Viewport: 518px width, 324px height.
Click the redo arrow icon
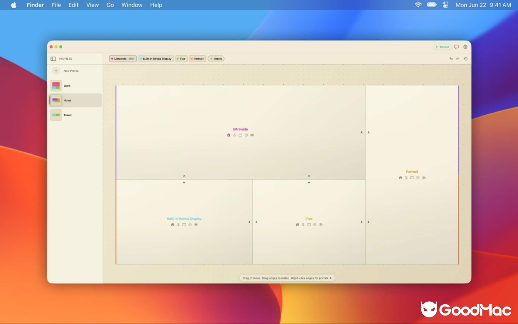(458, 59)
